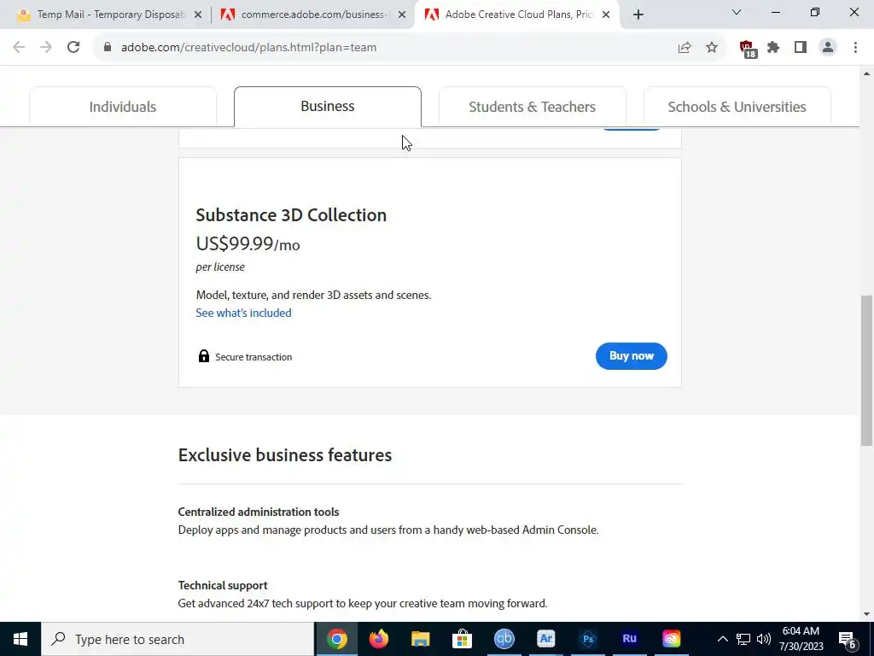Close the Adobe Creative Cloud Plans tab
The height and width of the screenshot is (656, 874).
click(606, 15)
